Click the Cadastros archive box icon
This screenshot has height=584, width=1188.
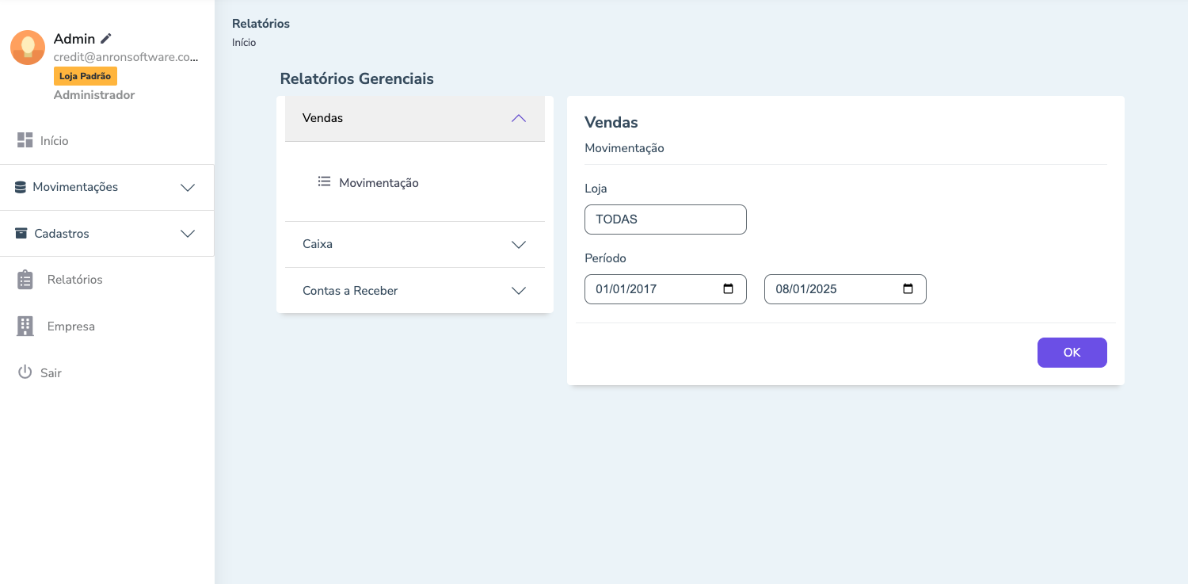pyautogui.click(x=21, y=234)
